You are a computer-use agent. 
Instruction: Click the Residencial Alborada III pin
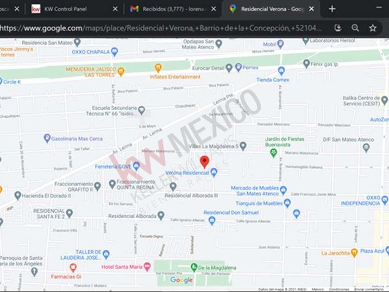pos(173,186)
